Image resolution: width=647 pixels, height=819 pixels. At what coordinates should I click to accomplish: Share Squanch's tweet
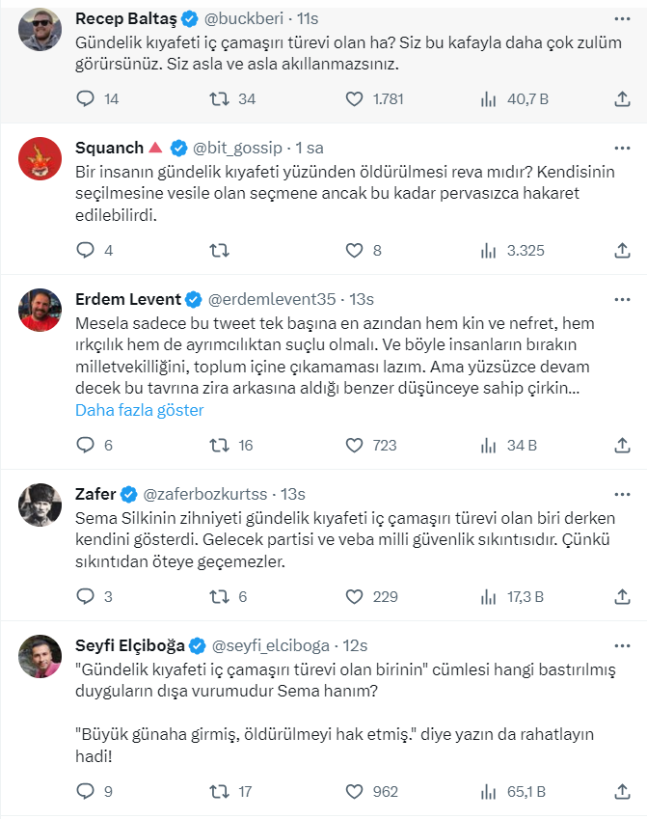(622, 251)
